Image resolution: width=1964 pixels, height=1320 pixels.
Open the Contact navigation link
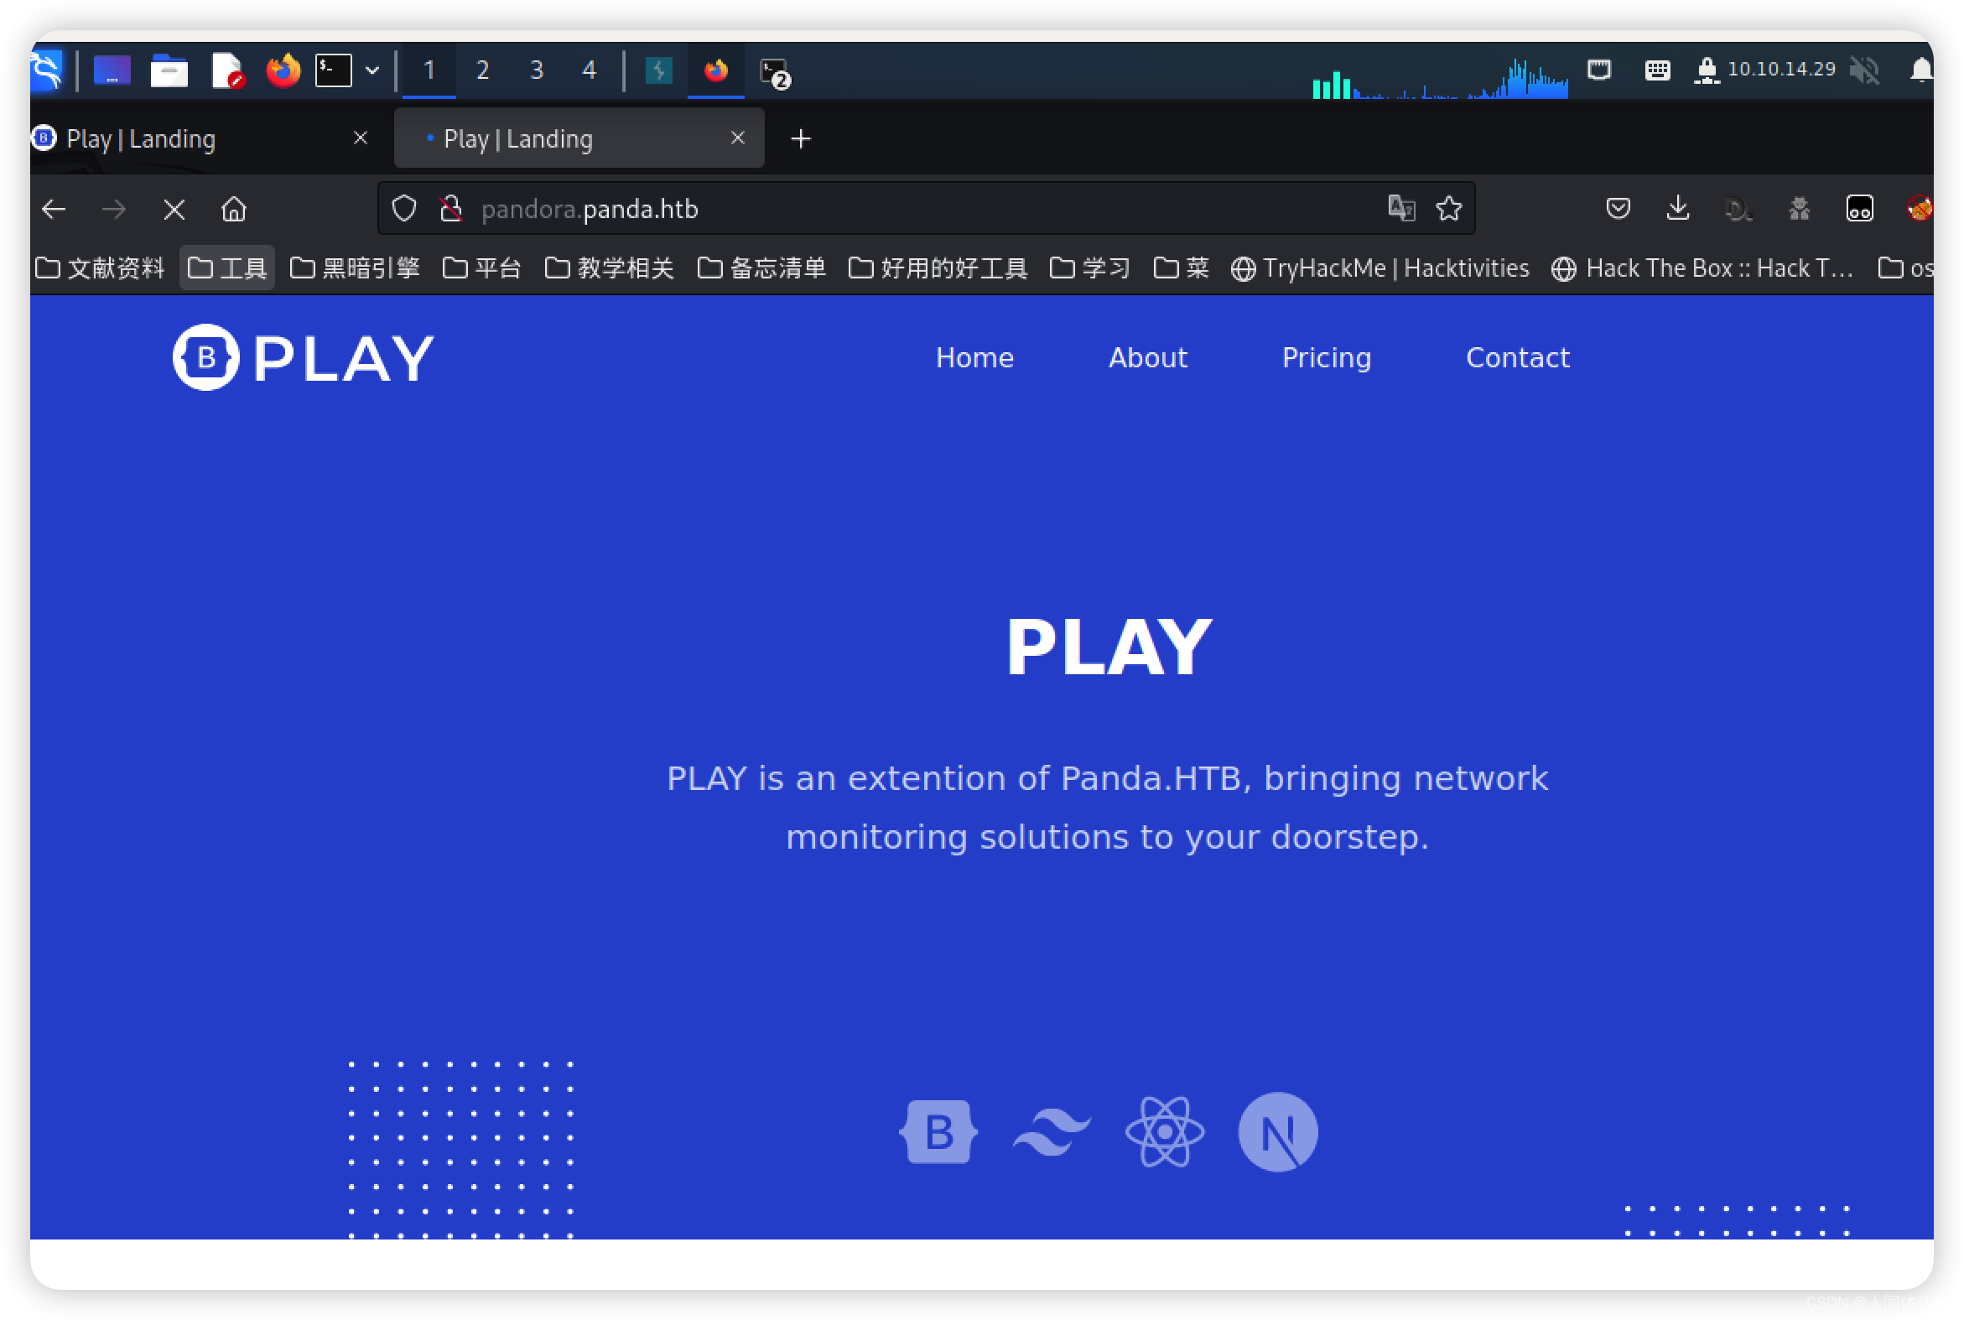pos(1518,358)
